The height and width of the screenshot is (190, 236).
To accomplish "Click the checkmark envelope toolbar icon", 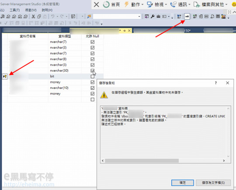I will click(x=73, y=17).
